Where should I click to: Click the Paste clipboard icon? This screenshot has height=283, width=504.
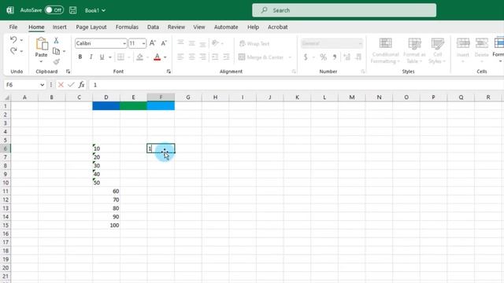click(42, 44)
